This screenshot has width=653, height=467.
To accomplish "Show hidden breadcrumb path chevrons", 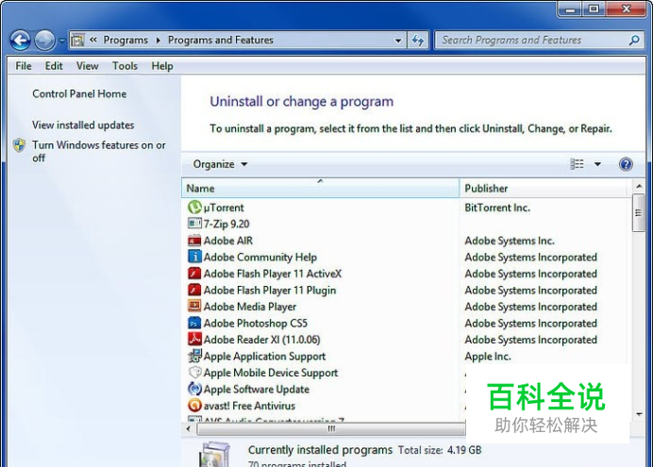I will coord(93,40).
